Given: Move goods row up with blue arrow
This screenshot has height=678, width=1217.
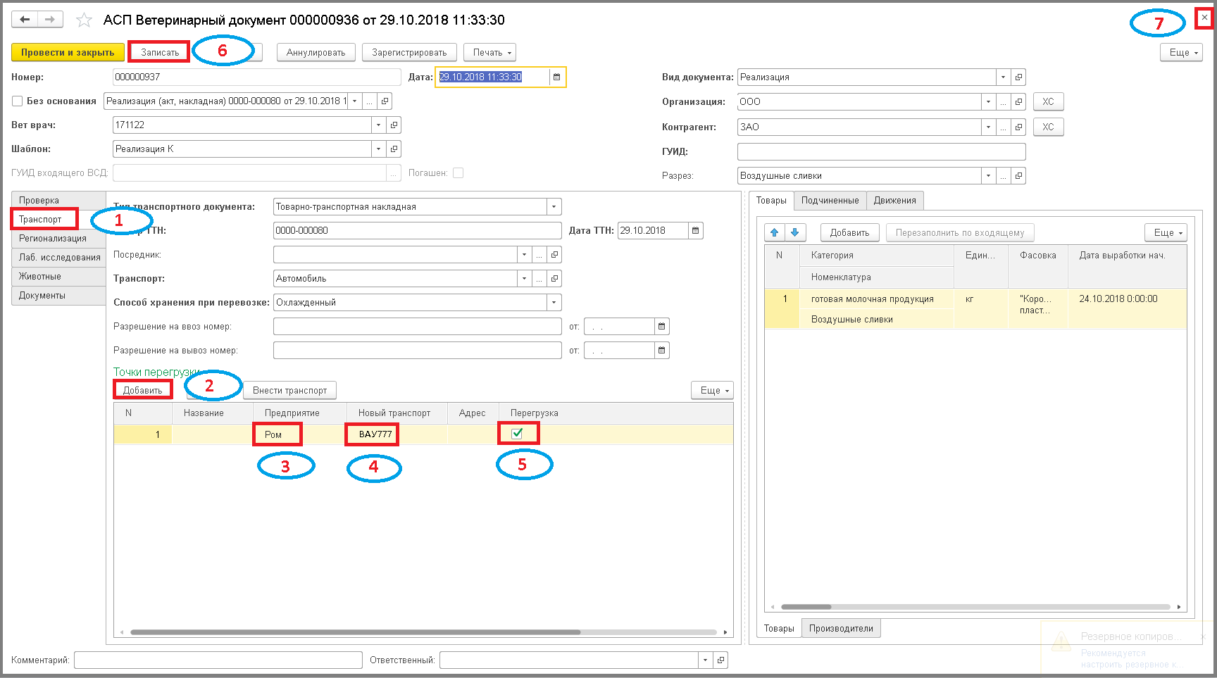Looking at the screenshot, I should point(775,232).
